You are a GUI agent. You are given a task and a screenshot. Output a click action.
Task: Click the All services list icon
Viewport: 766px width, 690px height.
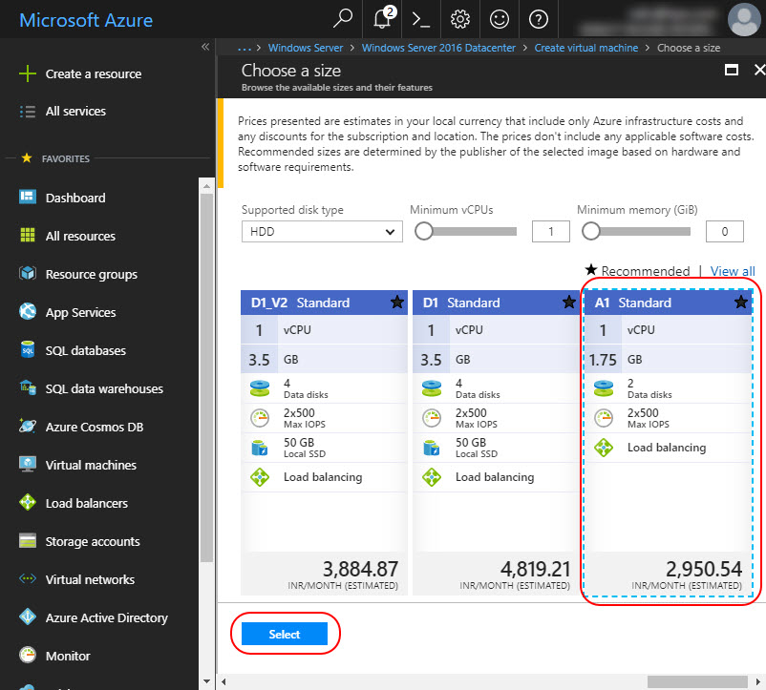point(28,112)
